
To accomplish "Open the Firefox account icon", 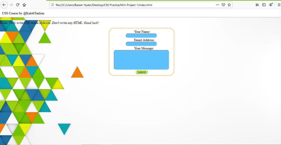I will [271, 5].
